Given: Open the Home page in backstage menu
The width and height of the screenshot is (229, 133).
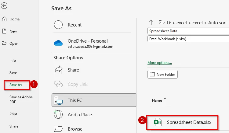Looking at the screenshot, I should pyautogui.click(x=14, y=19).
